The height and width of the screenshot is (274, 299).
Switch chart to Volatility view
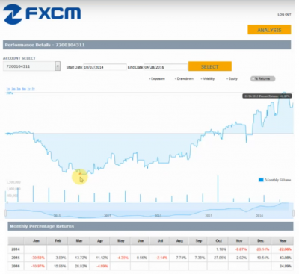pos(208,78)
